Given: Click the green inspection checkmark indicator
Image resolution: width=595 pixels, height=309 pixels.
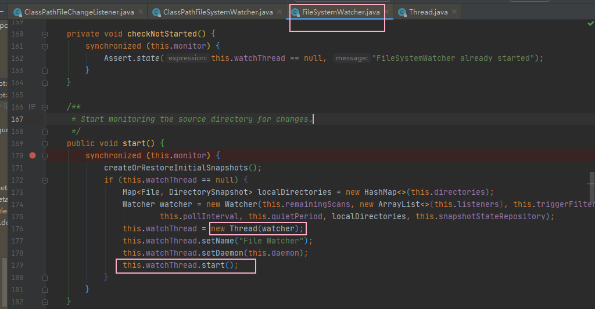Looking at the screenshot, I should 590,23.
